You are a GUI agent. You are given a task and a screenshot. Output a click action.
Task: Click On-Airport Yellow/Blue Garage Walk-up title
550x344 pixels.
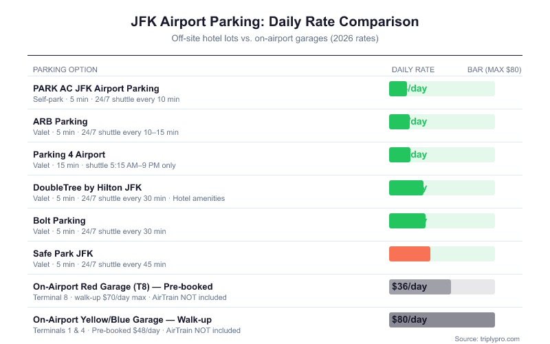click(122, 319)
